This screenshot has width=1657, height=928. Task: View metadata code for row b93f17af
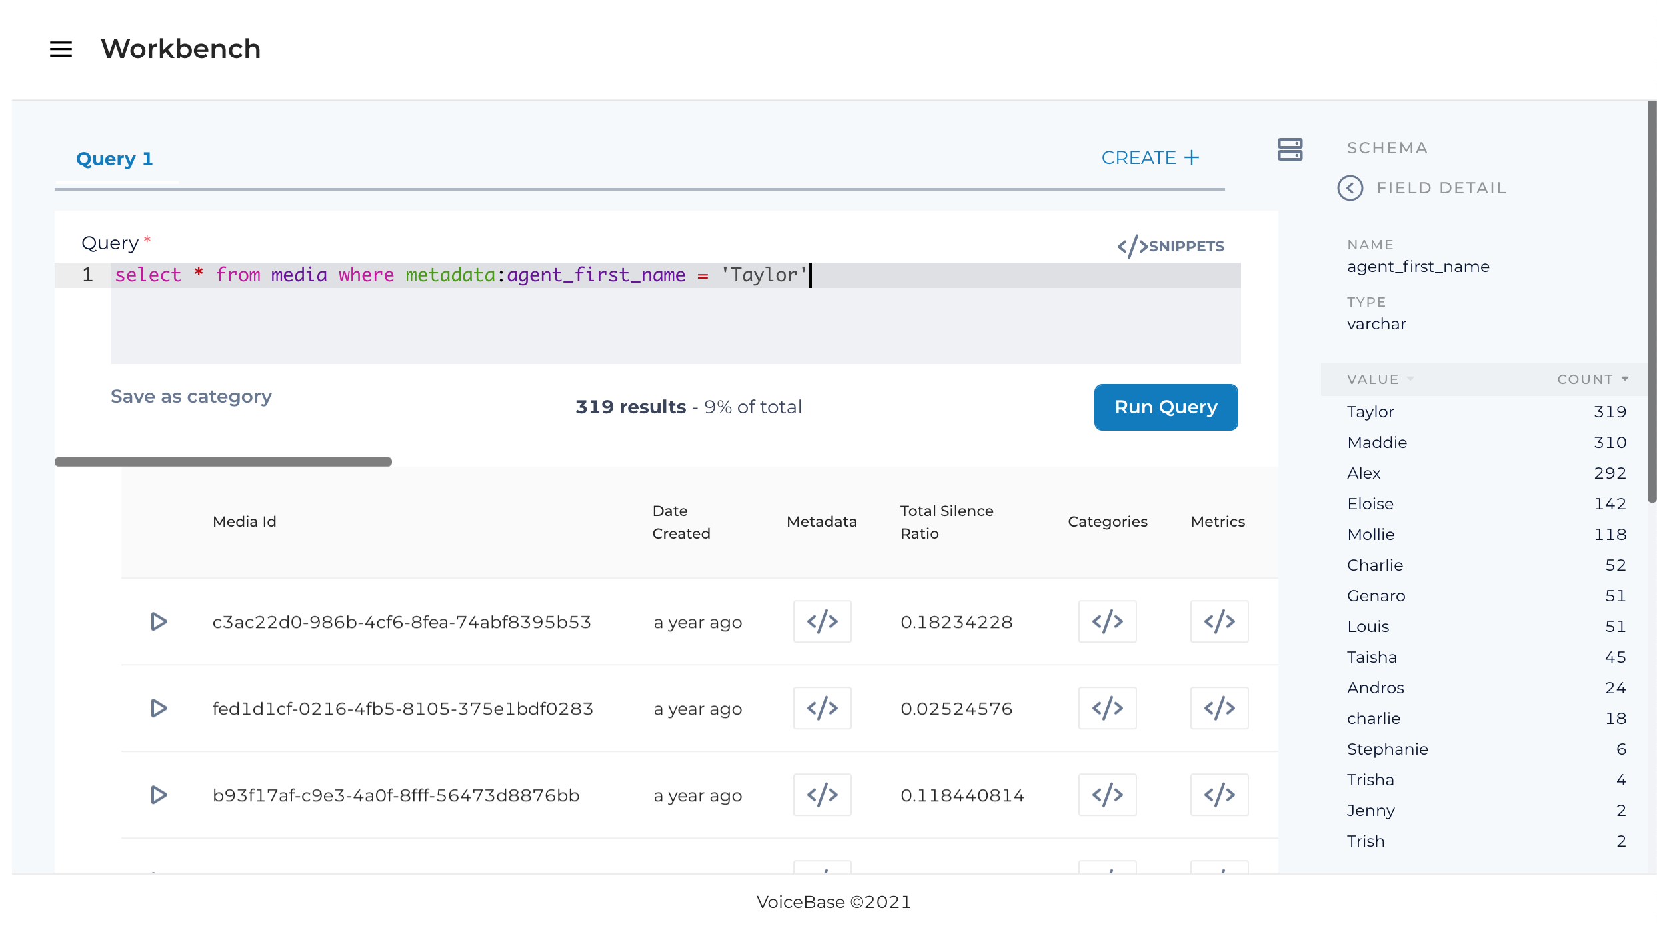[x=822, y=795]
